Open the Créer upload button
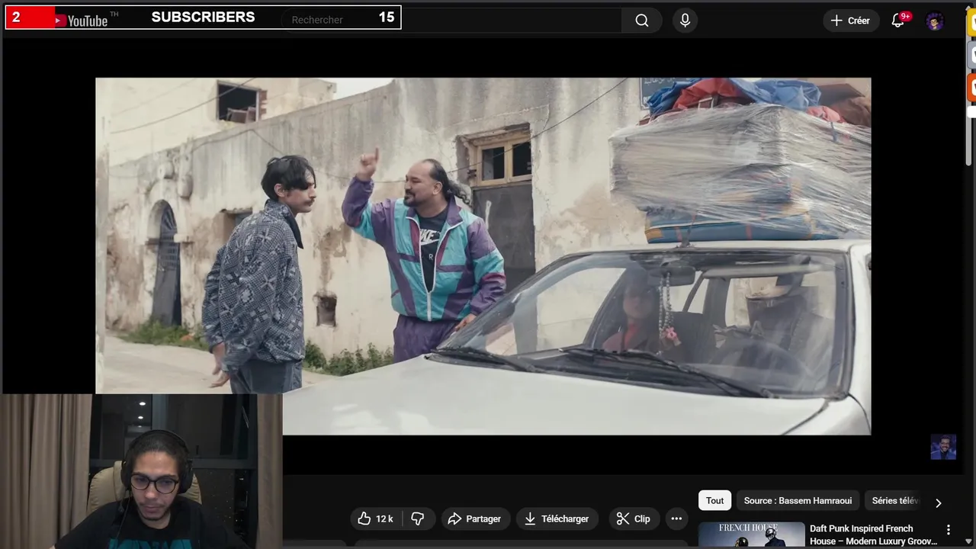Viewport: 976px width, 549px height. 851,21
